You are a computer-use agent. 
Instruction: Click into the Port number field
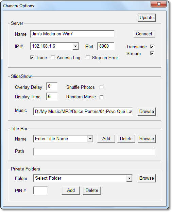[106, 46]
